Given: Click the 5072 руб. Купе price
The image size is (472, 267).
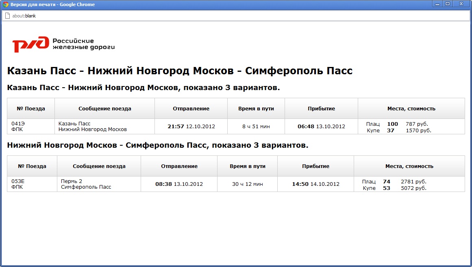Looking at the screenshot, I should click(x=413, y=188).
